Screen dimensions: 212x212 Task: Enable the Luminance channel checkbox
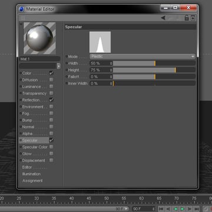coord(51,87)
